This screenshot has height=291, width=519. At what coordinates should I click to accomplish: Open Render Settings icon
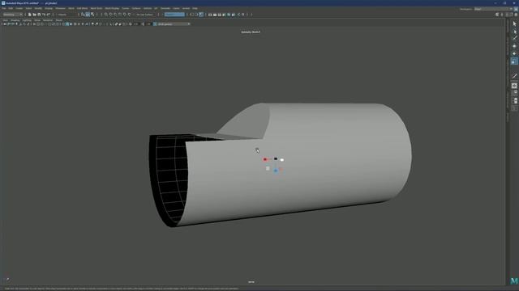(224, 15)
